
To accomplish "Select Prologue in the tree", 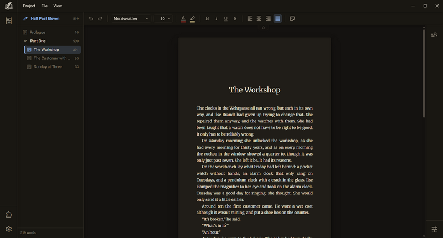I will 51,33.
